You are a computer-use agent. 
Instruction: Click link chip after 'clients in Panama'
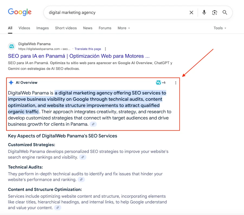tap(93, 124)
